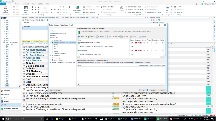This screenshot has height=121, width=216.
Task: Select Language Resources in the settings tree
Action: 60,54
